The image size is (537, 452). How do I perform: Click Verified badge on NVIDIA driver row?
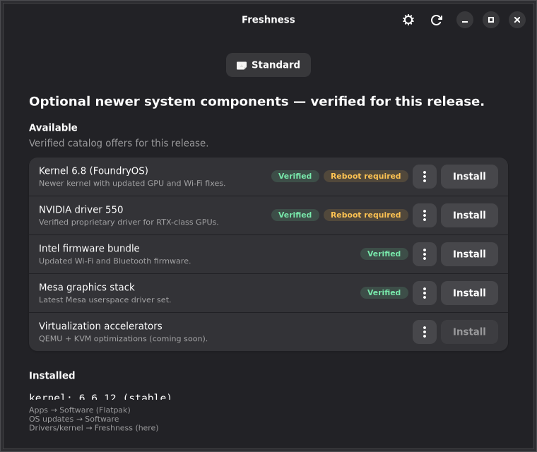tap(295, 215)
